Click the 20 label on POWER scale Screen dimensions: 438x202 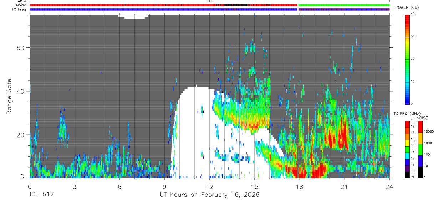point(413,59)
